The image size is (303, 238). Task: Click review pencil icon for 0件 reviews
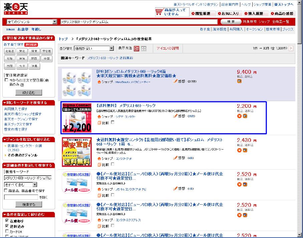[175, 189]
